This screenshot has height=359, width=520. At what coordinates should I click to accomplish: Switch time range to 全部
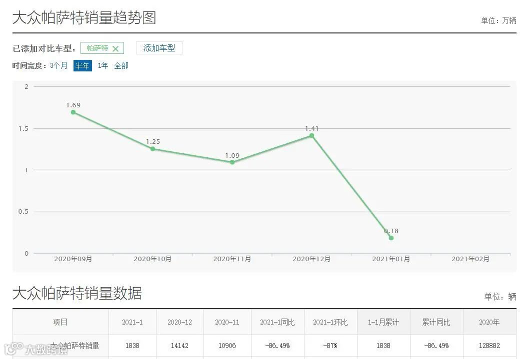pos(121,65)
